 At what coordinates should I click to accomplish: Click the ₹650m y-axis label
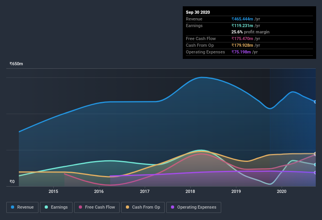click(x=16, y=64)
